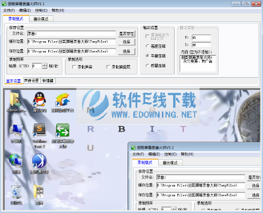
Task: Open the Administrator folder desktop icon
Action: coord(16,102)
